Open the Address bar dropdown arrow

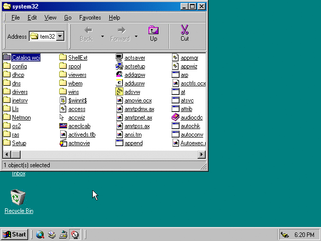click(x=60, y=36)
